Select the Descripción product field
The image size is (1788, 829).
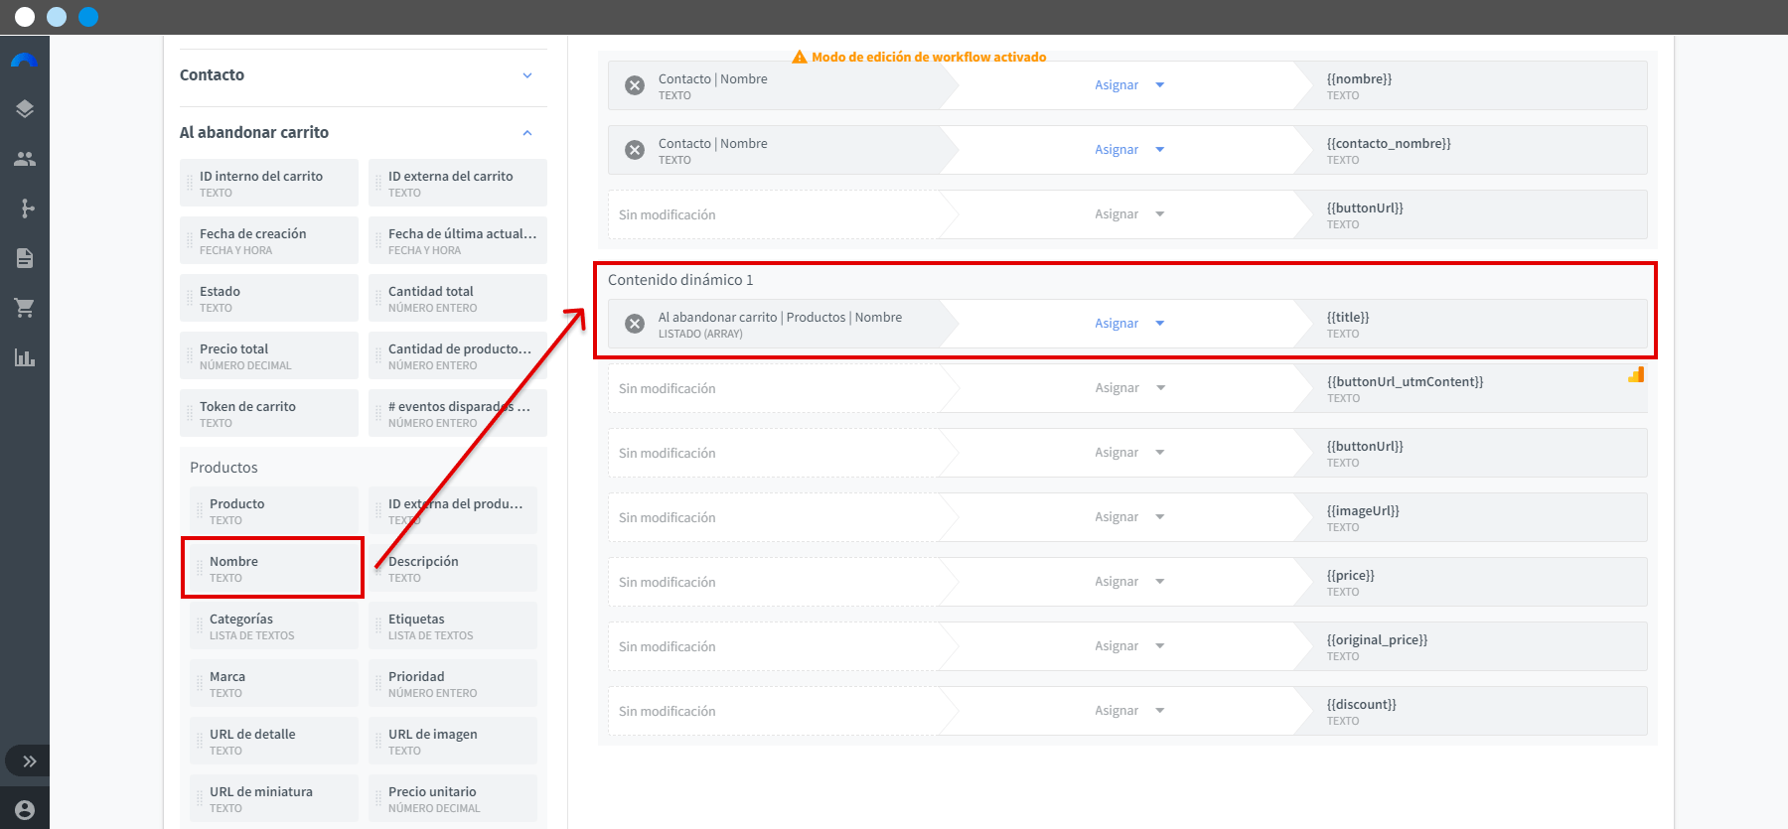pos(453,568)
